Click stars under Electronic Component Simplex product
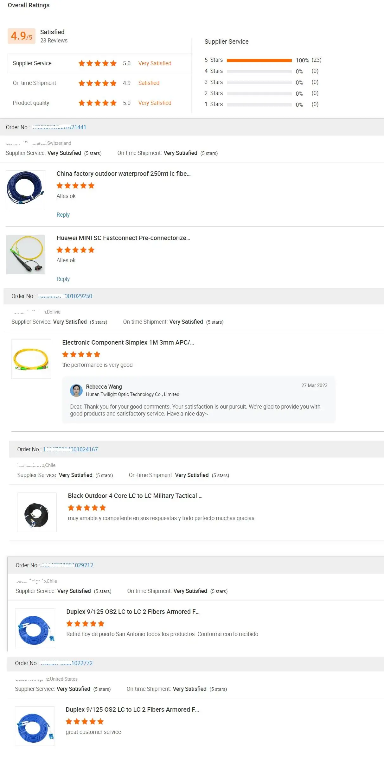The width and height of the screenshot is (384, 763). click(81, 354)
